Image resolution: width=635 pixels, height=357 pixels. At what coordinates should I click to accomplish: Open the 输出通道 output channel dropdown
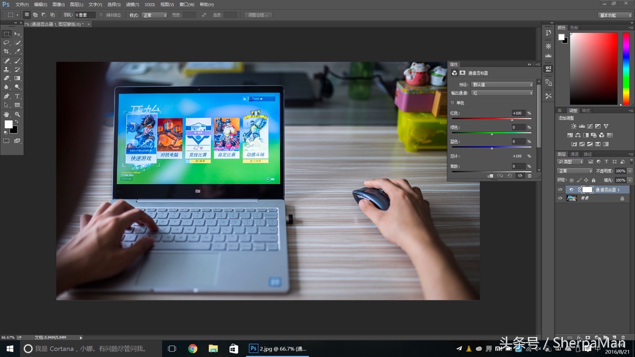[502, 93]
